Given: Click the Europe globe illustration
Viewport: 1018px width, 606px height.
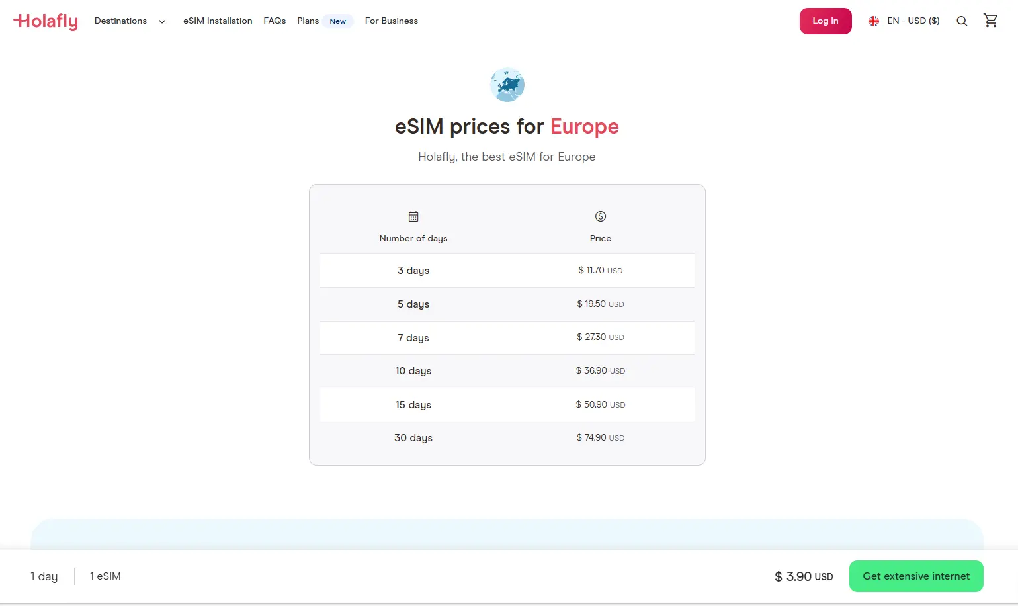Looking at the screenshot, I should [507, 85].
